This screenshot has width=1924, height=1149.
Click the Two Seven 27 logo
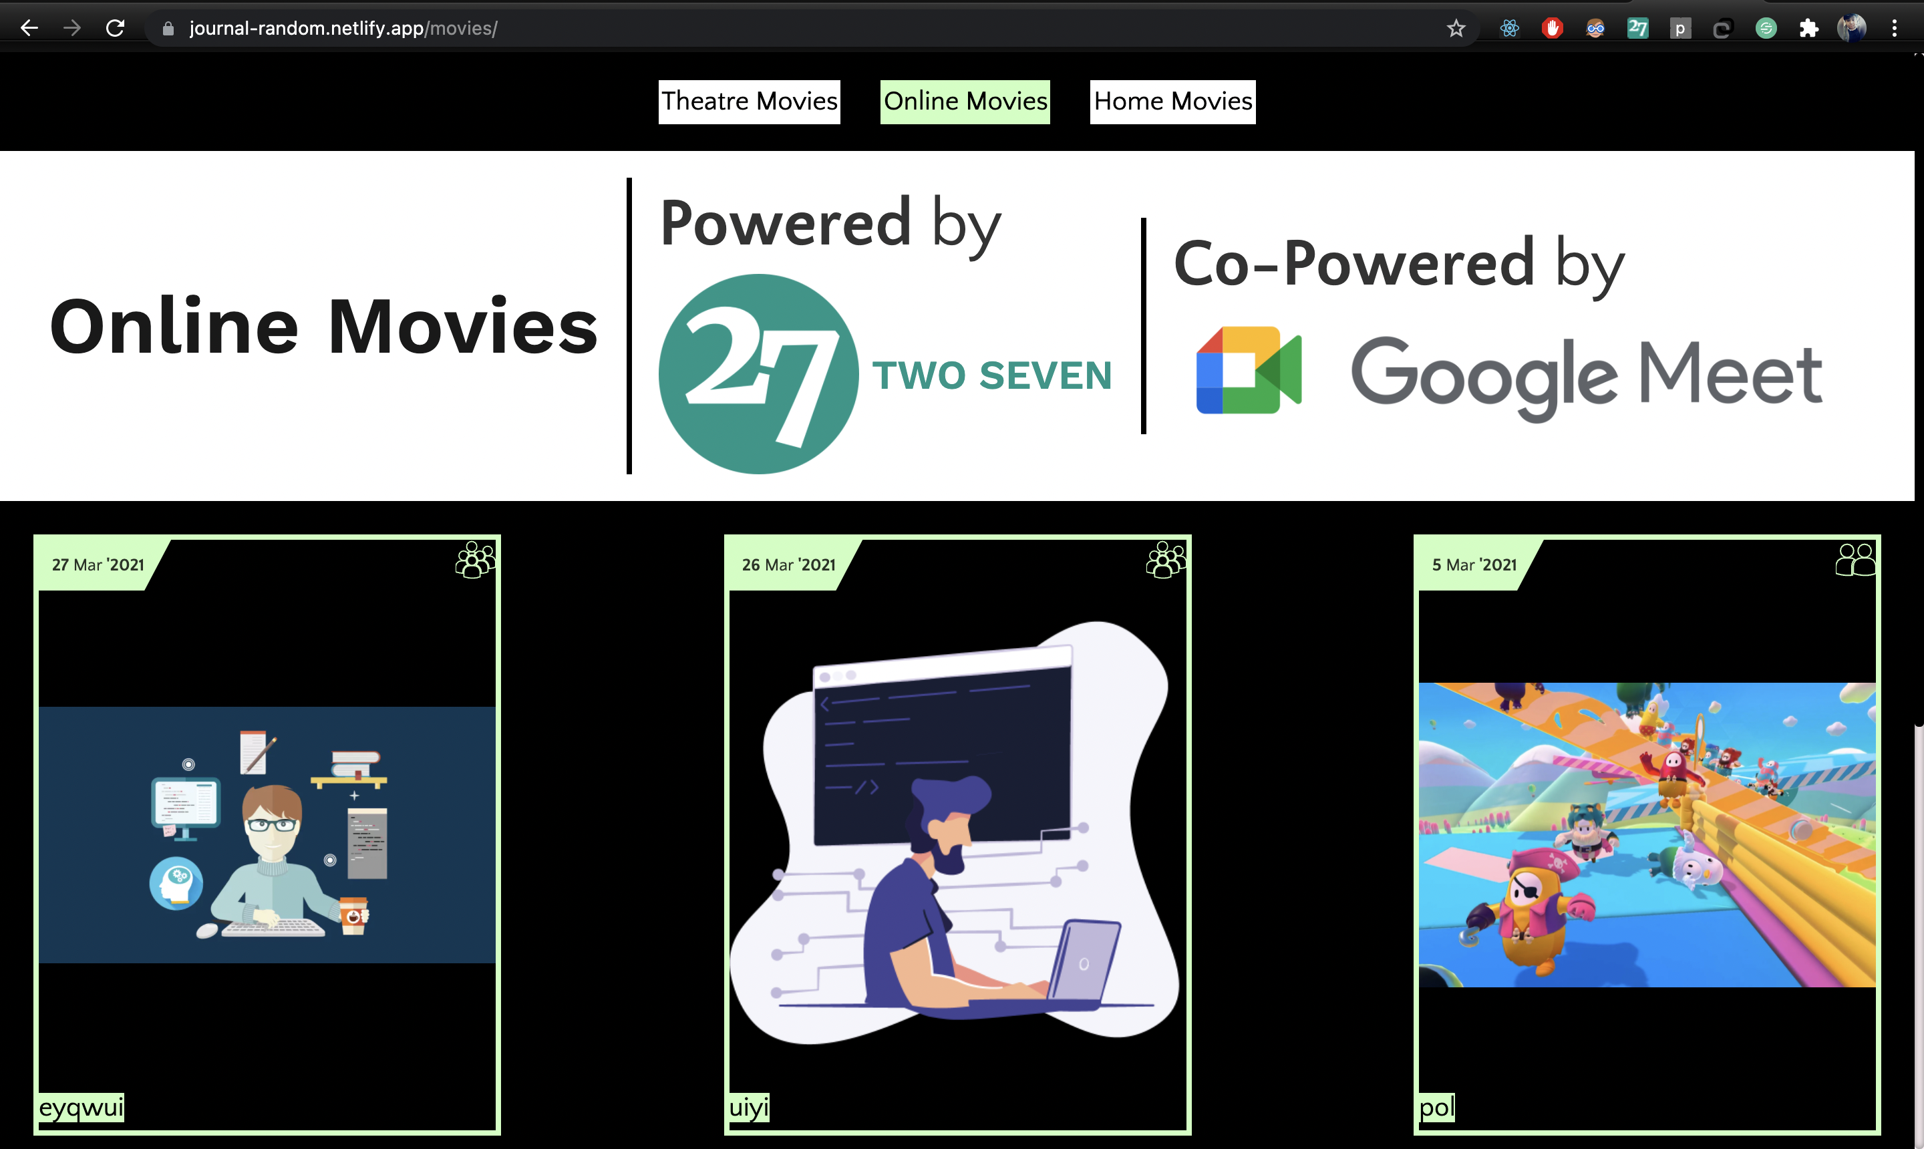(x=758, y=374)
